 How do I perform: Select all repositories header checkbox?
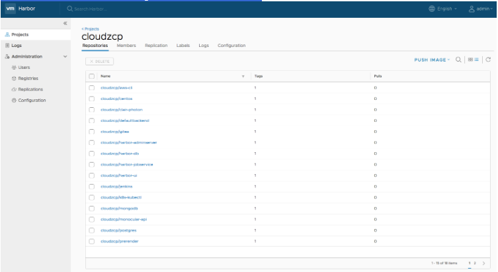click(92, 76)
